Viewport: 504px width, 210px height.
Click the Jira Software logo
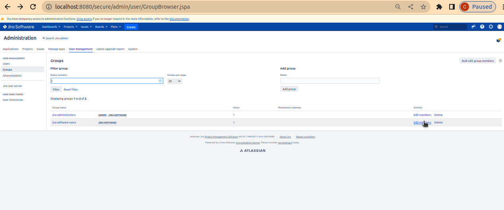point(19,27)
